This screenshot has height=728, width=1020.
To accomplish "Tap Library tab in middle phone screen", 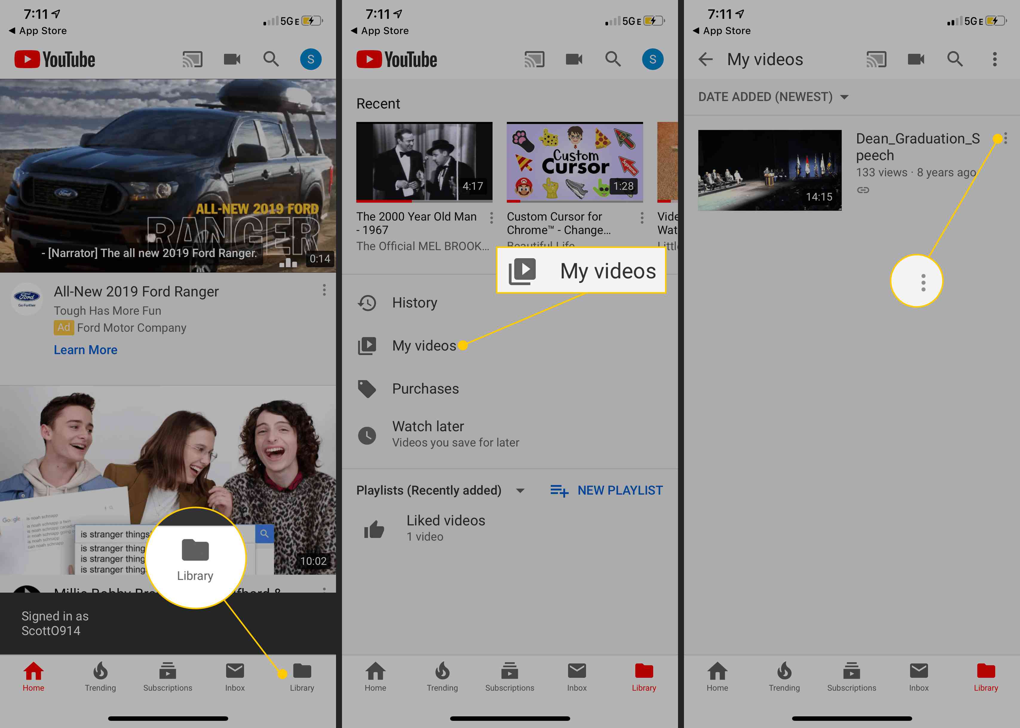I will pyautogui.click(x=644, y=677).
